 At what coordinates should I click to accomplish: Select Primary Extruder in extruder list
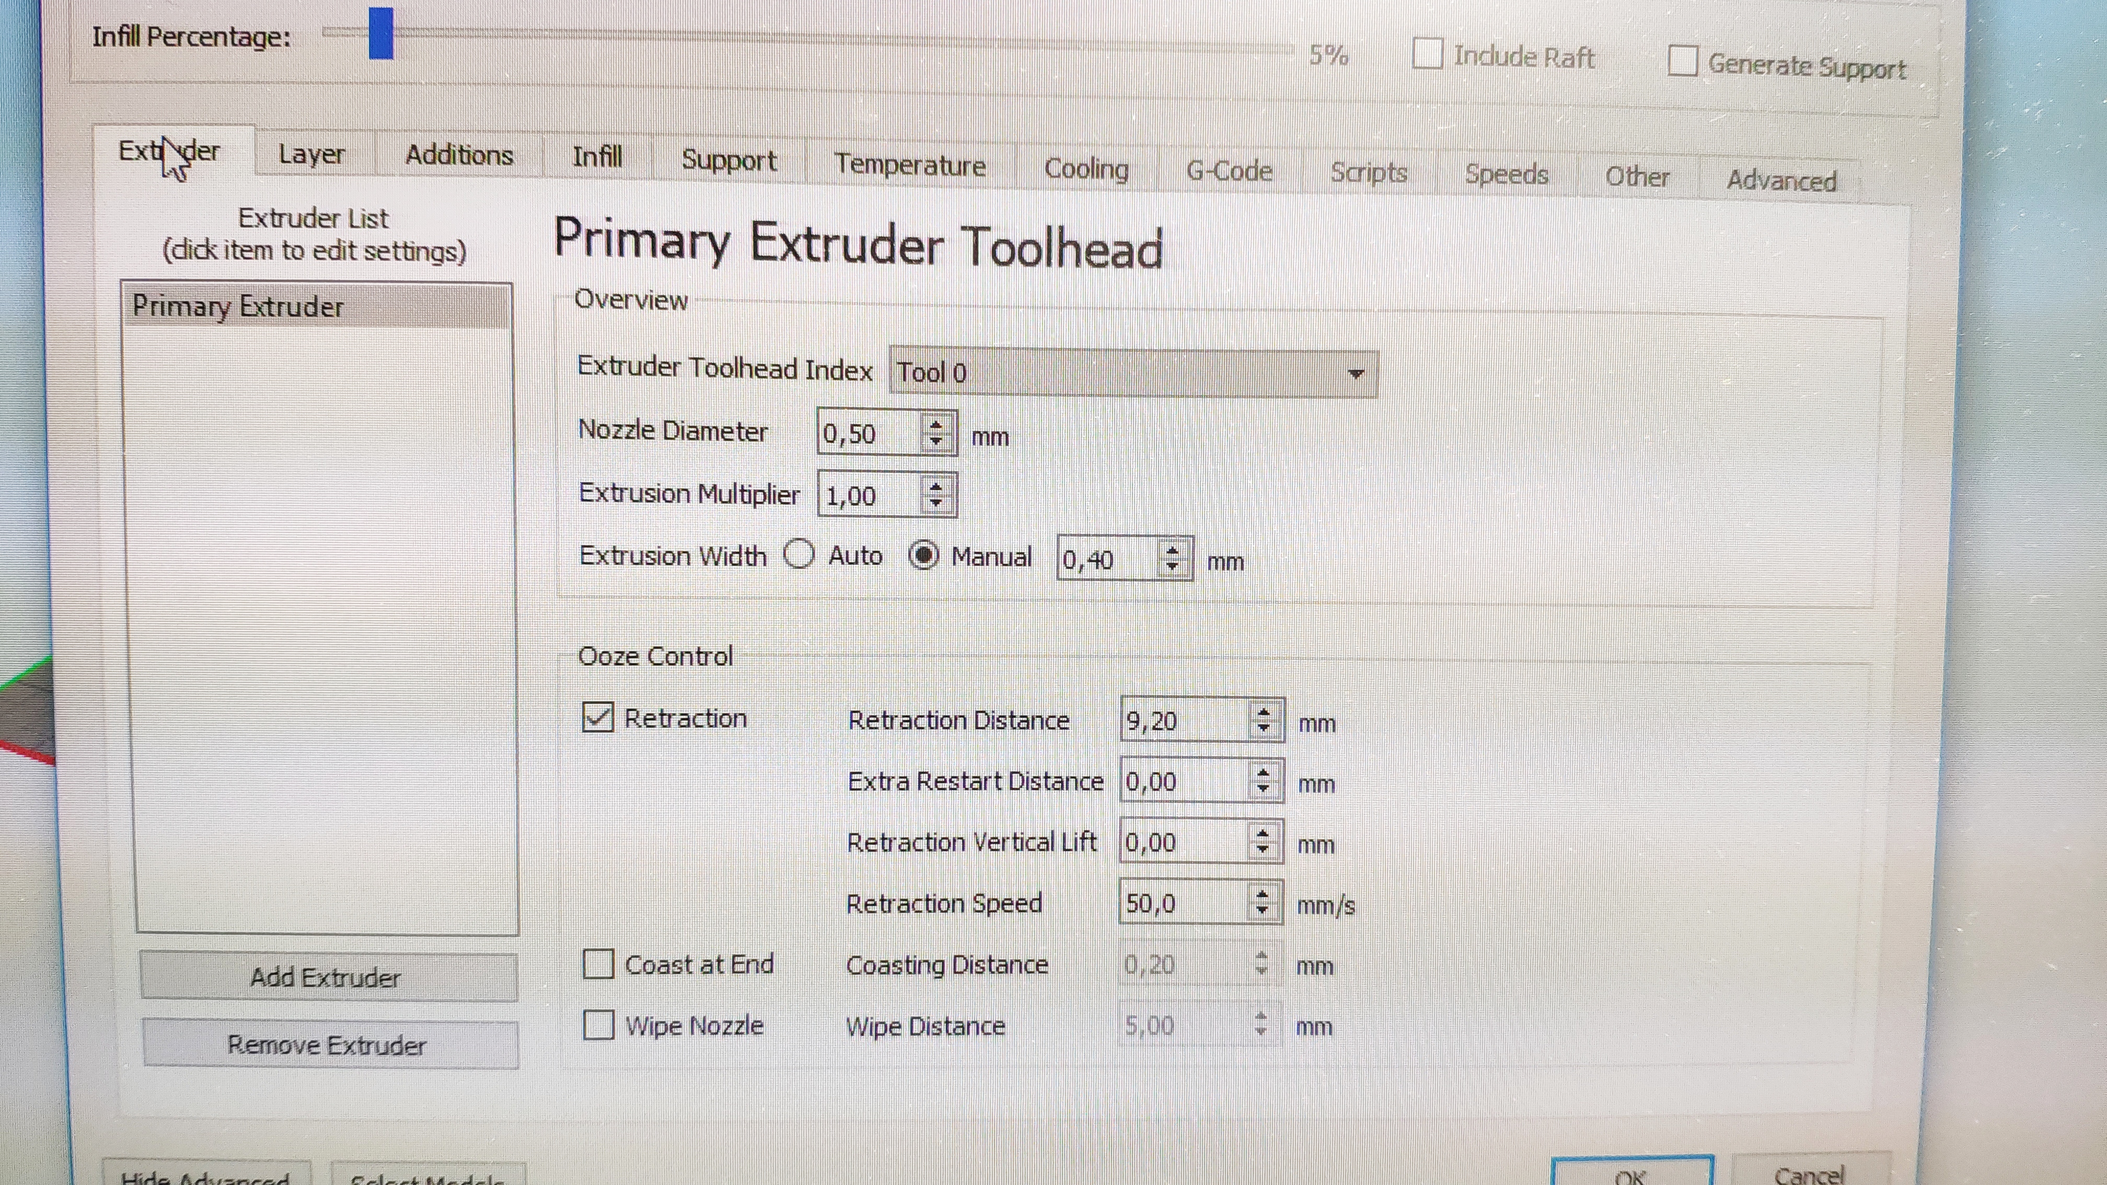point(237,307)
